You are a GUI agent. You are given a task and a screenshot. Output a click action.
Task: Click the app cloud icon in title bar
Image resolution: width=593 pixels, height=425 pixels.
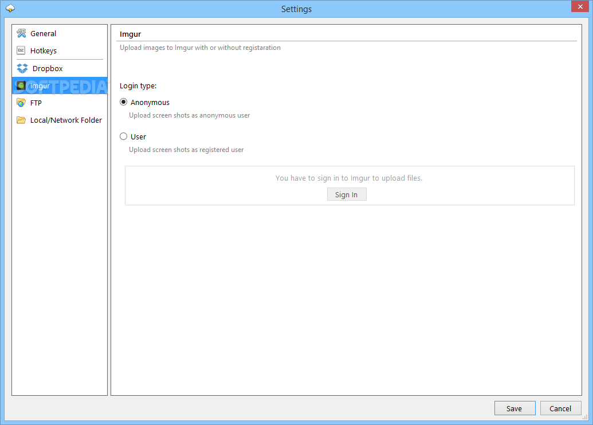[x=10, y=9]
